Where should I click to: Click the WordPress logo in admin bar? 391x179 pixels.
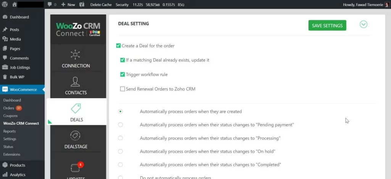[5, 5]
